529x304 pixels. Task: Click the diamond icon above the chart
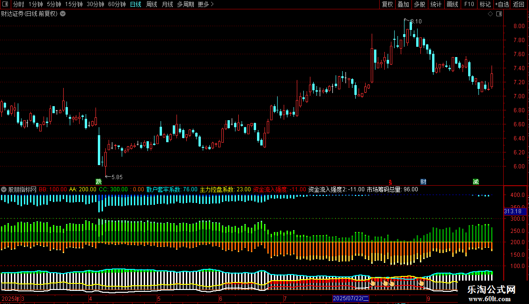(491, 14)
